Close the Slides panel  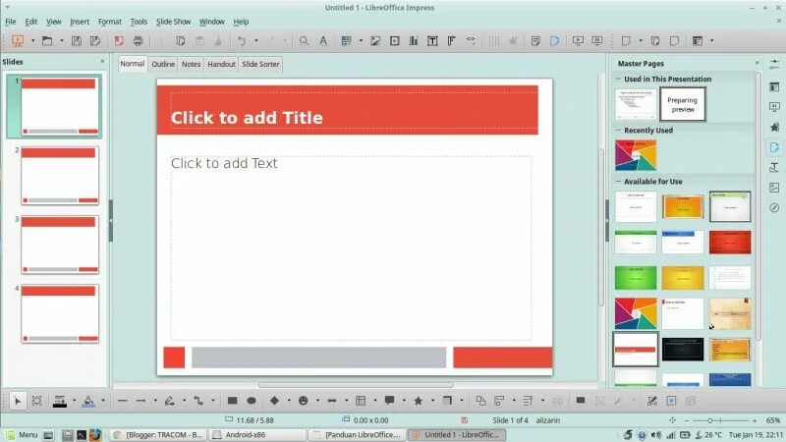tap(102, 61)
